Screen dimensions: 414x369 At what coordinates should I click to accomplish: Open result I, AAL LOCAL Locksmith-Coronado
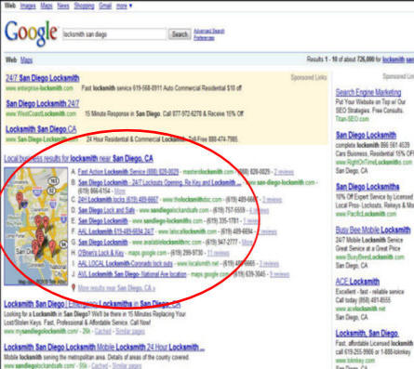click(x=125, y=264)
